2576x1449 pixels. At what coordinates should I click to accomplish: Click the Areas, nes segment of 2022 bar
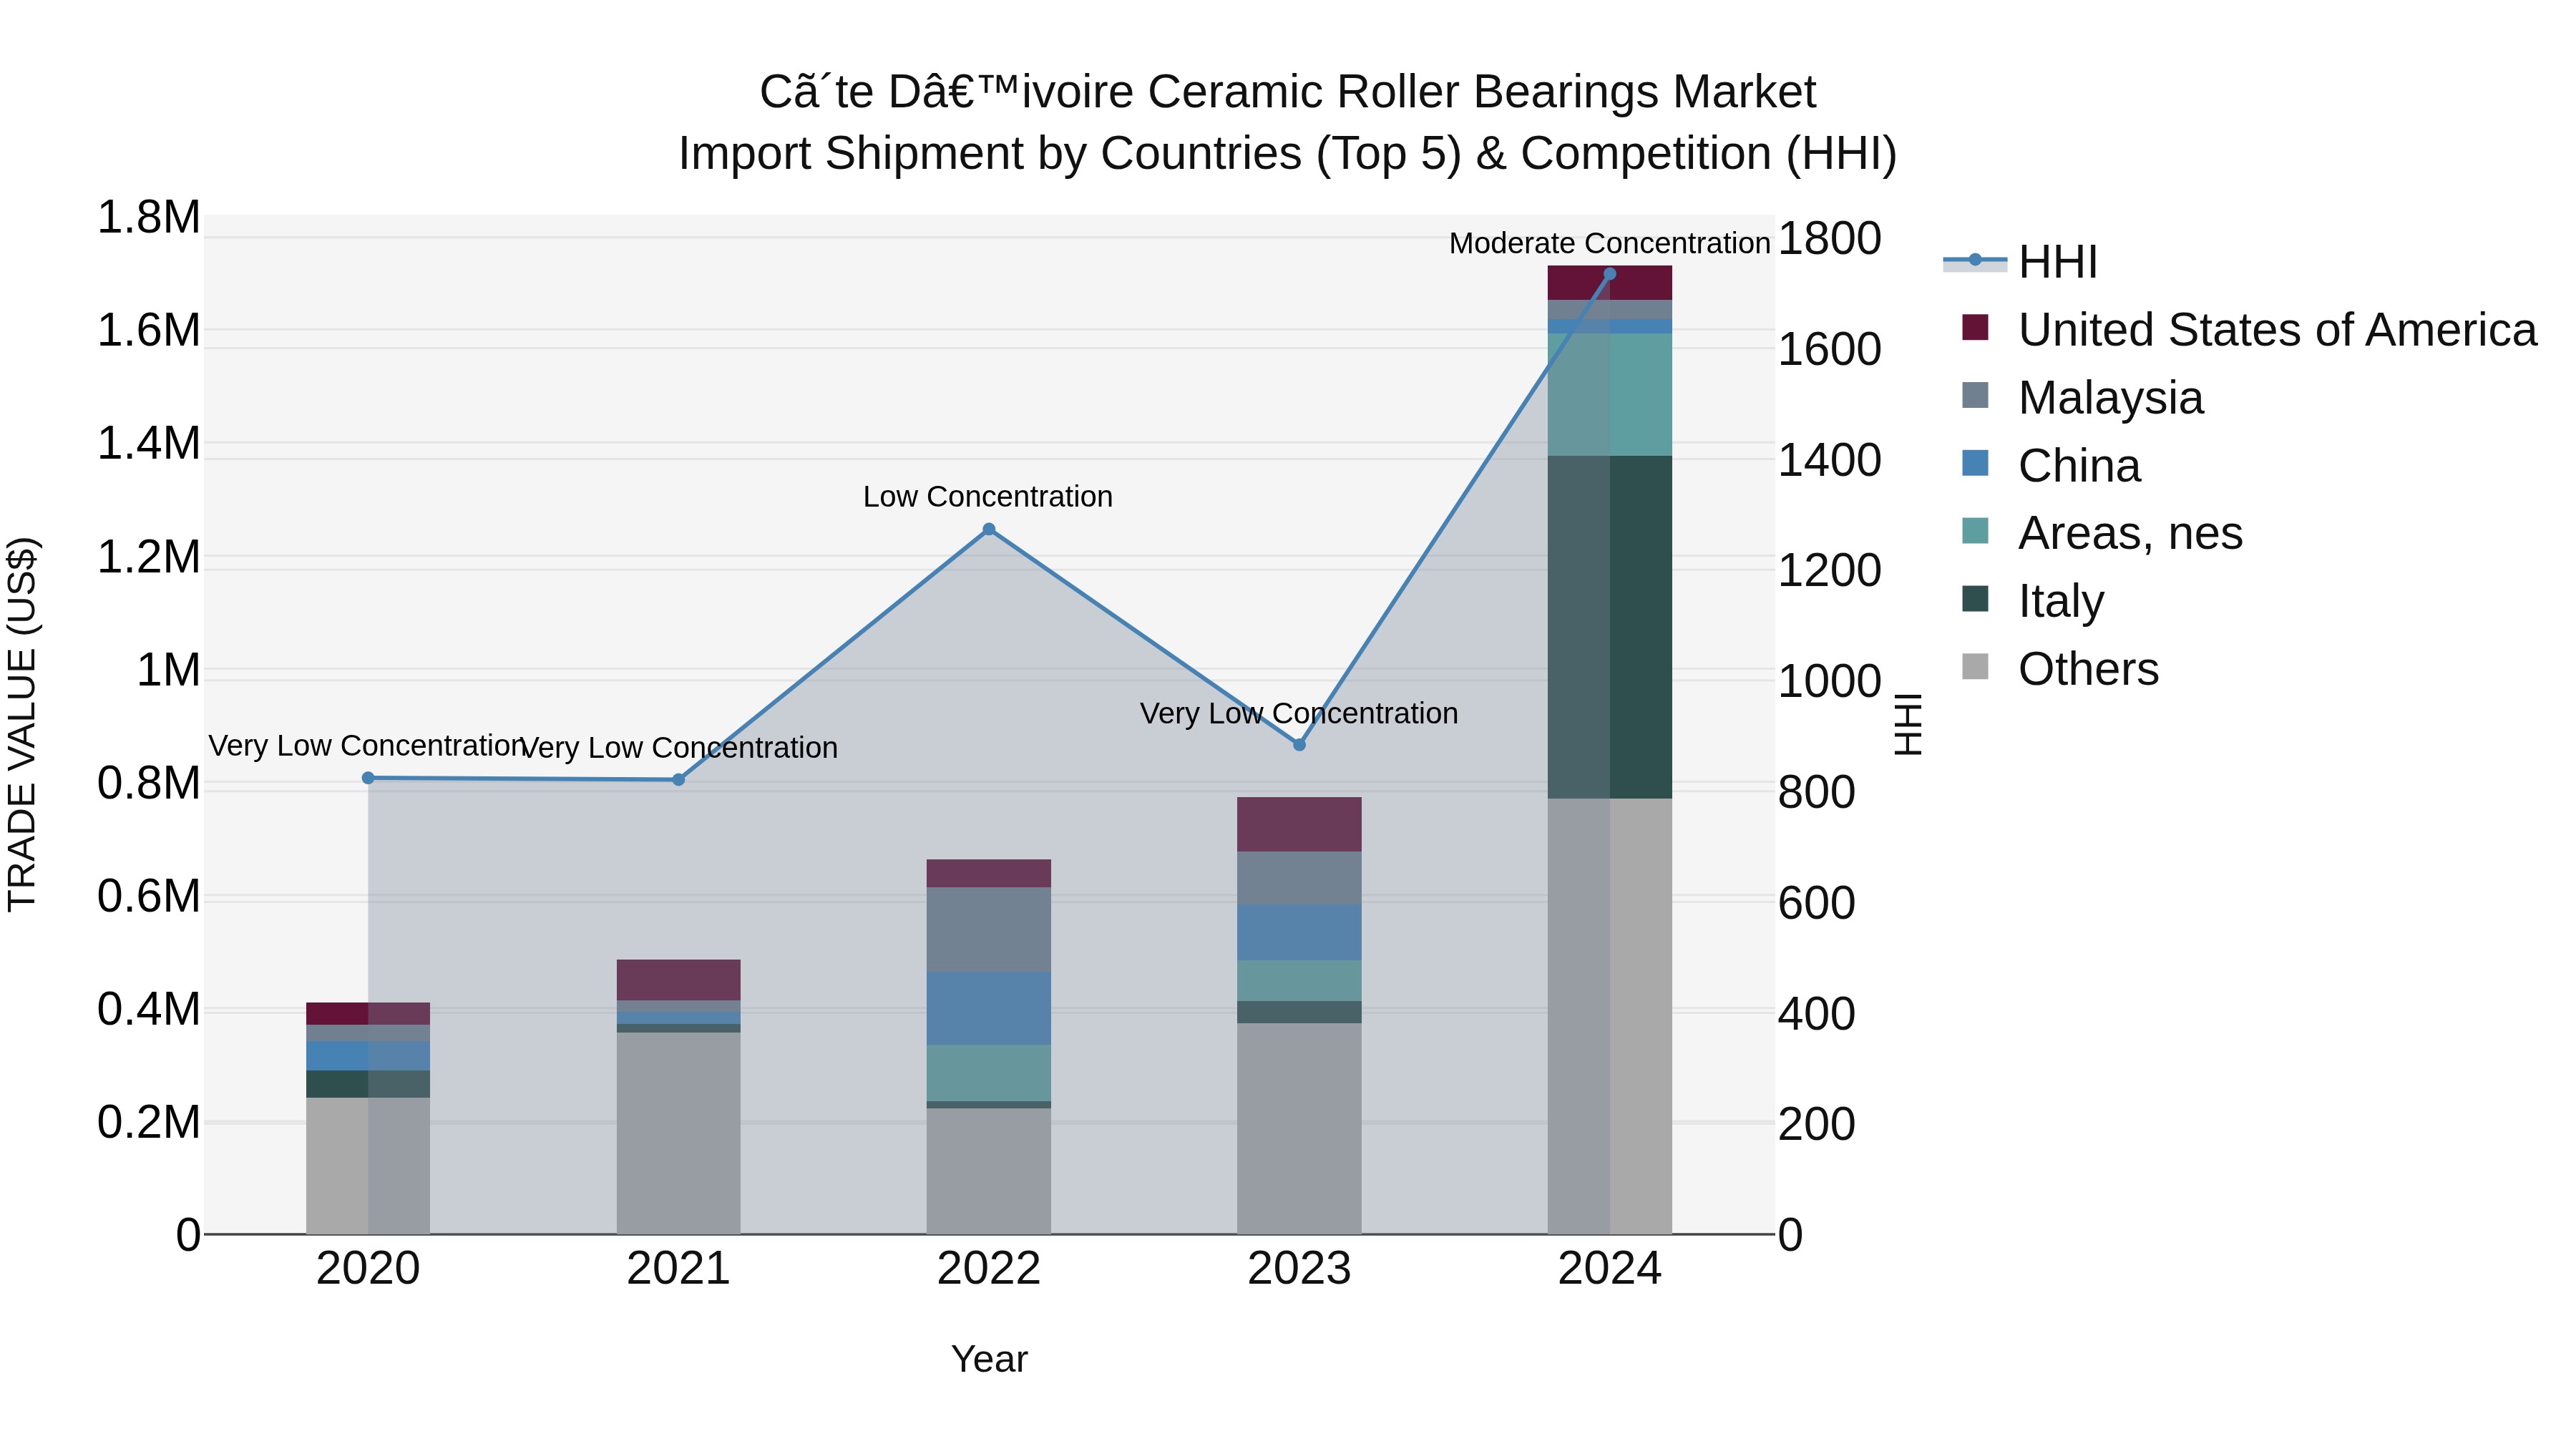point(989,1073)
